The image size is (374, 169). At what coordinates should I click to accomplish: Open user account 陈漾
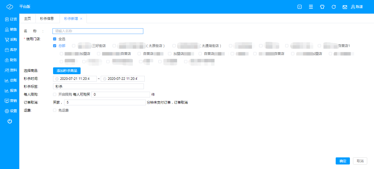click(x=357, y=7)
